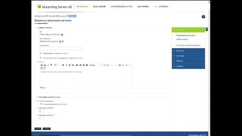This screenshot has width=242, height=136.
Task: Click the first sigma formula icon
Action: (x=42, y=68)
